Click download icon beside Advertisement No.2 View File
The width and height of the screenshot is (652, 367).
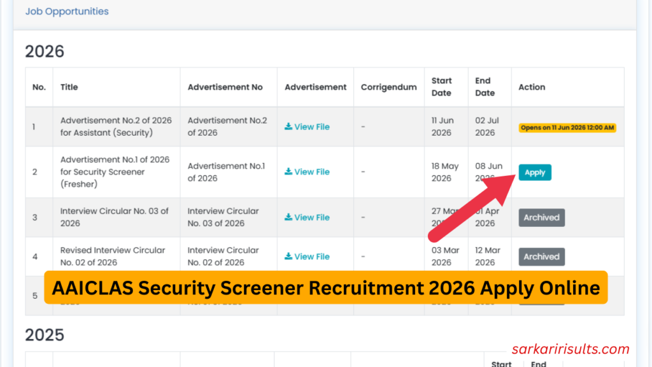(288, 126)
